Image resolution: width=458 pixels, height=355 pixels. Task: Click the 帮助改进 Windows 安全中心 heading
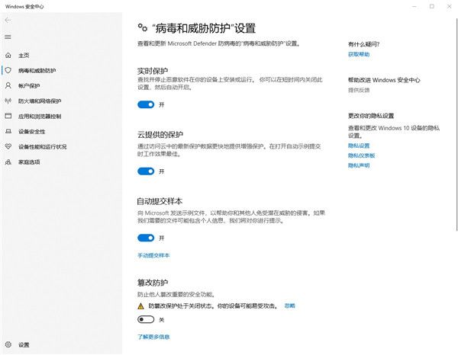pyautogui.click(x=384, y=80)
